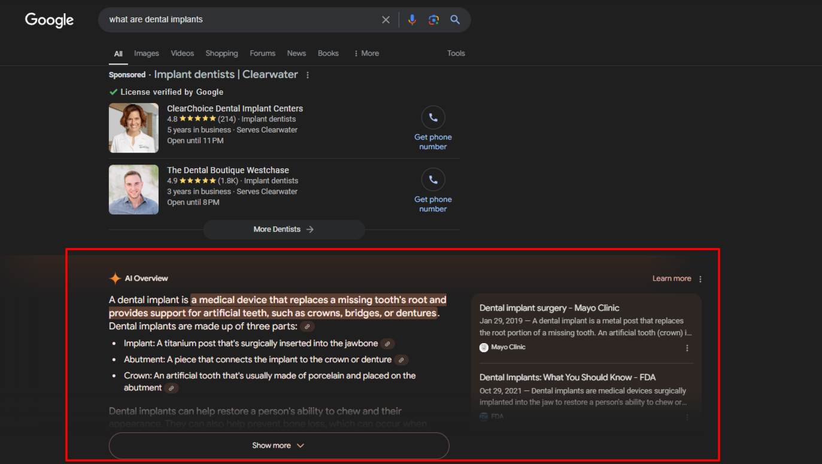Go to the Shopping tab
This screenshot has height=464, width=822.
(222, 53)
